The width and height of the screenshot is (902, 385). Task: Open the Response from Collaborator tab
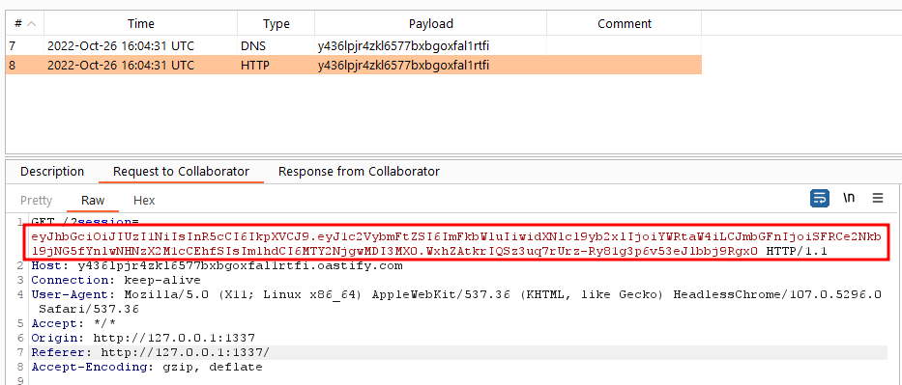point(359,172)
